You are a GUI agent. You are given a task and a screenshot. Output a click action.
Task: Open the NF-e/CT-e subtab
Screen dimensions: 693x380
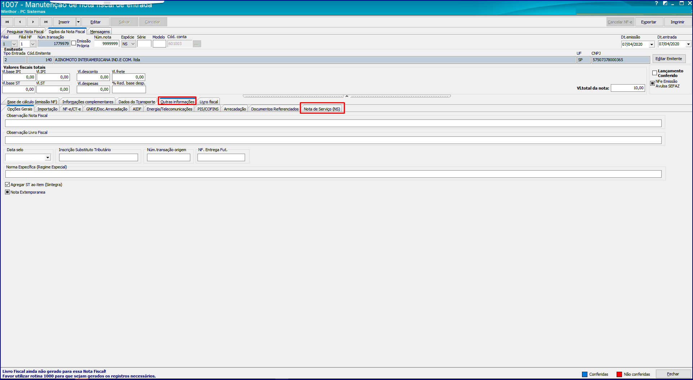72,109
